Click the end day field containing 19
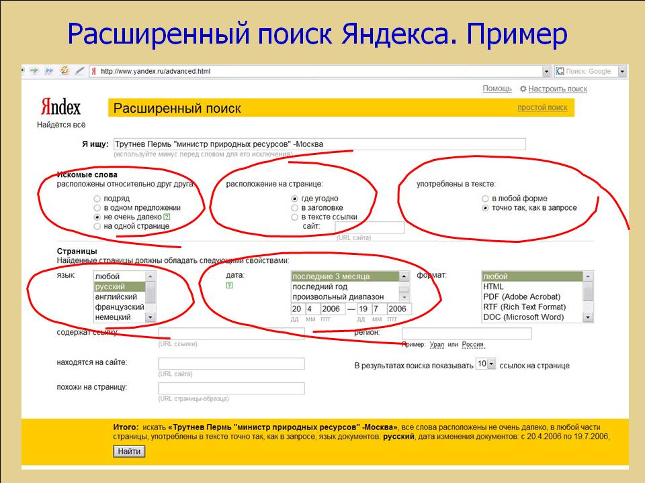 coord(363,309)
